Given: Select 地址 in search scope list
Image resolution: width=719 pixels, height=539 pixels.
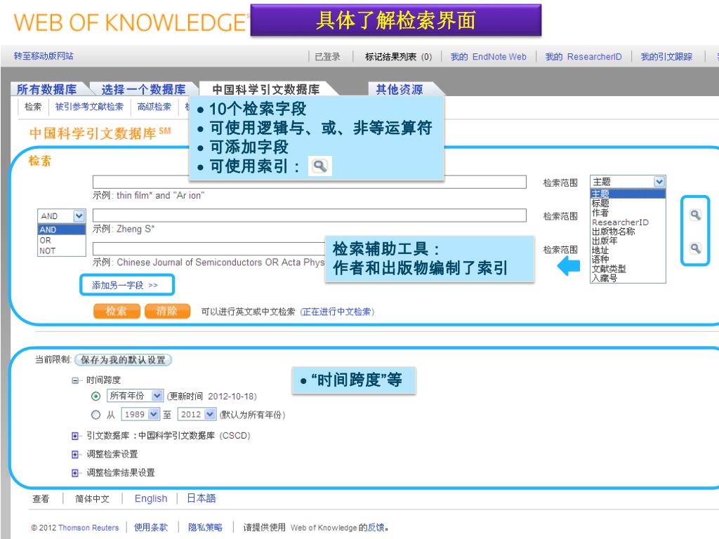Looking at the screenshot, I should coord(627,251).
